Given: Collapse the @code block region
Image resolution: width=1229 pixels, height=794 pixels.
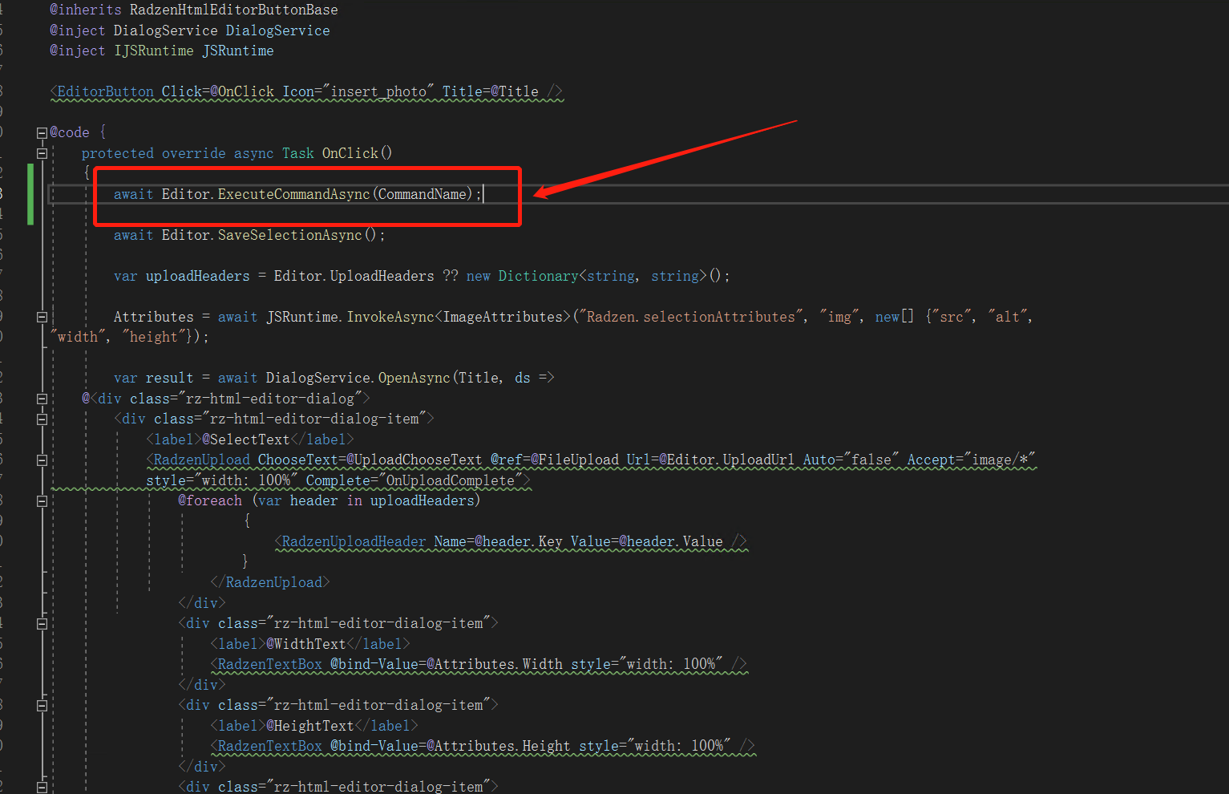Looking at the screenshot, I should coord(41,132).
